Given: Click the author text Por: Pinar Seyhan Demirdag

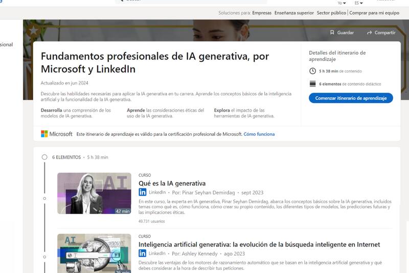Looking at the screenshot, I should (203, 193).
